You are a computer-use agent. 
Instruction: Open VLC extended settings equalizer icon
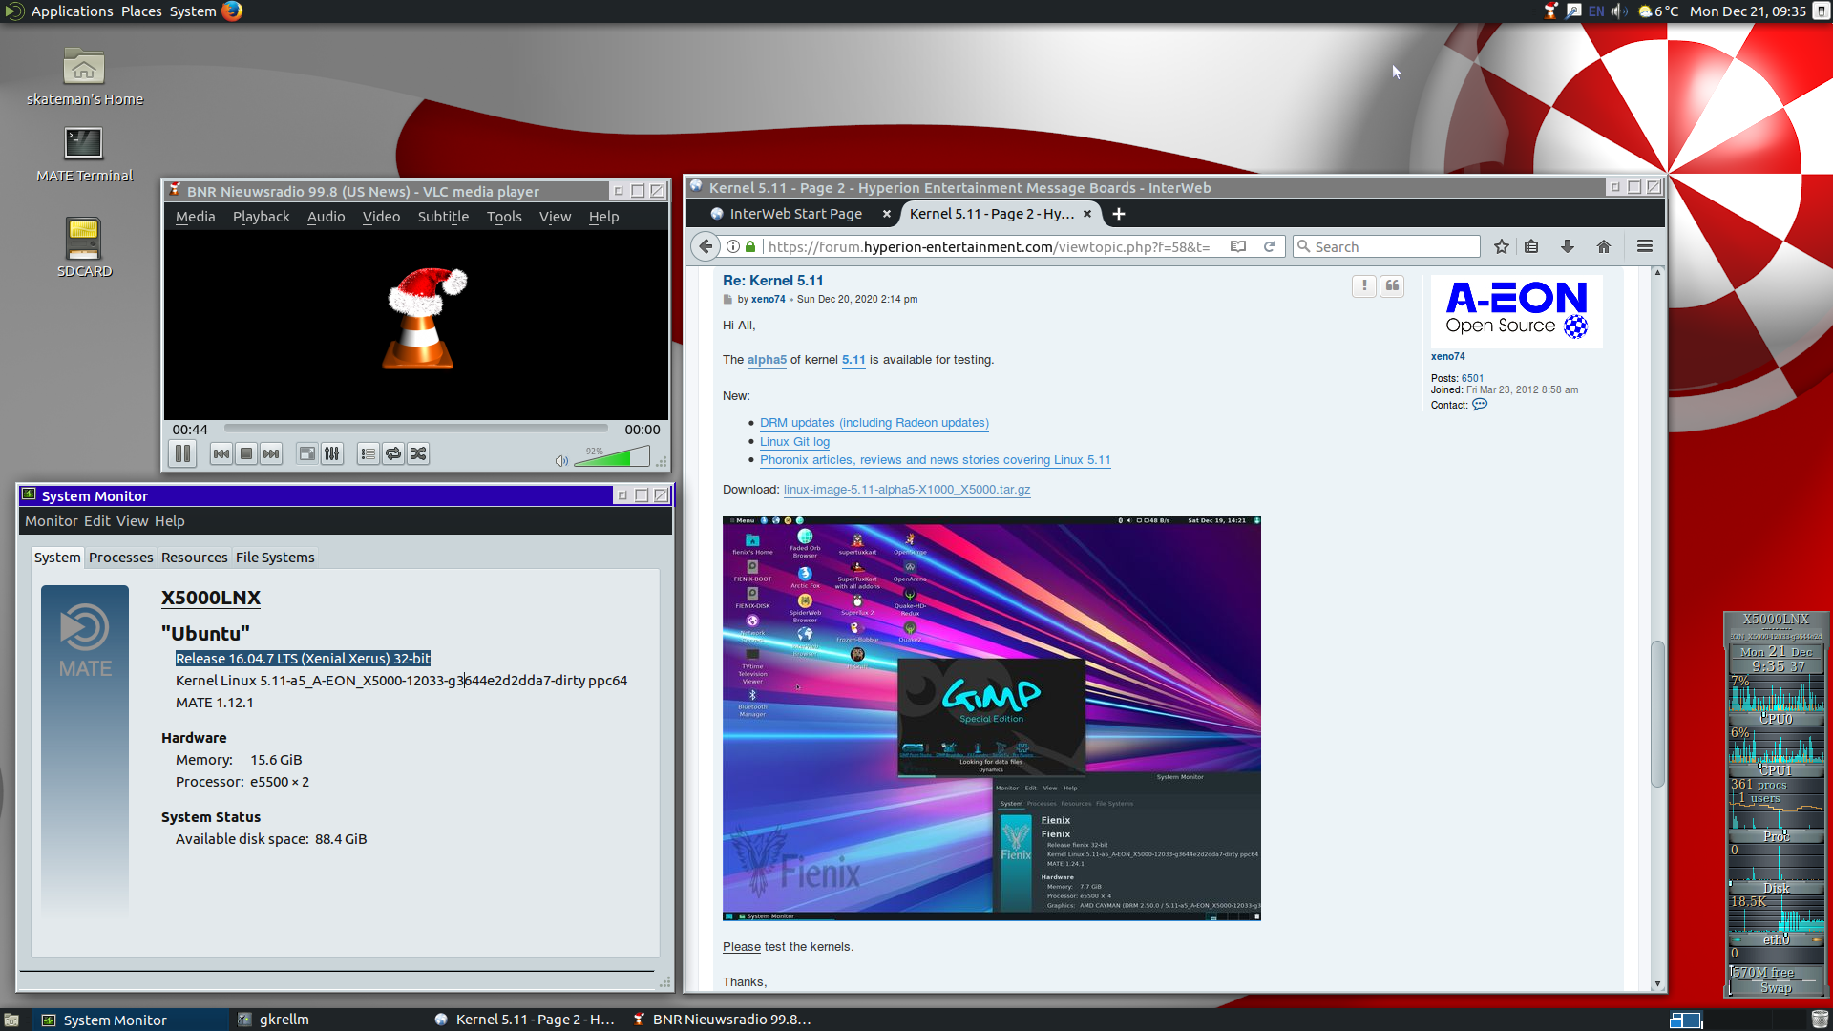tap(331, 453)
